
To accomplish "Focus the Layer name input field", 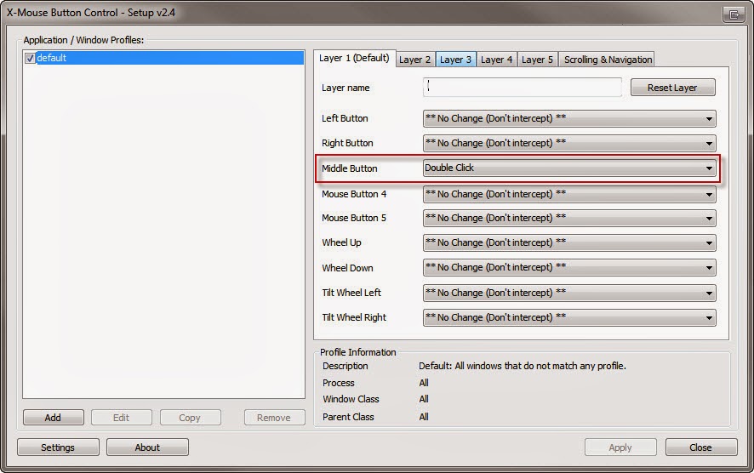I will click(x=523, y=88).
